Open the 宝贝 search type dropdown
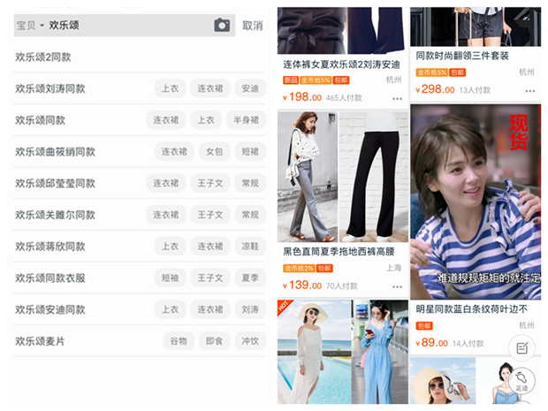This screenshot has width=548, height=411. (x=29, y=26)
